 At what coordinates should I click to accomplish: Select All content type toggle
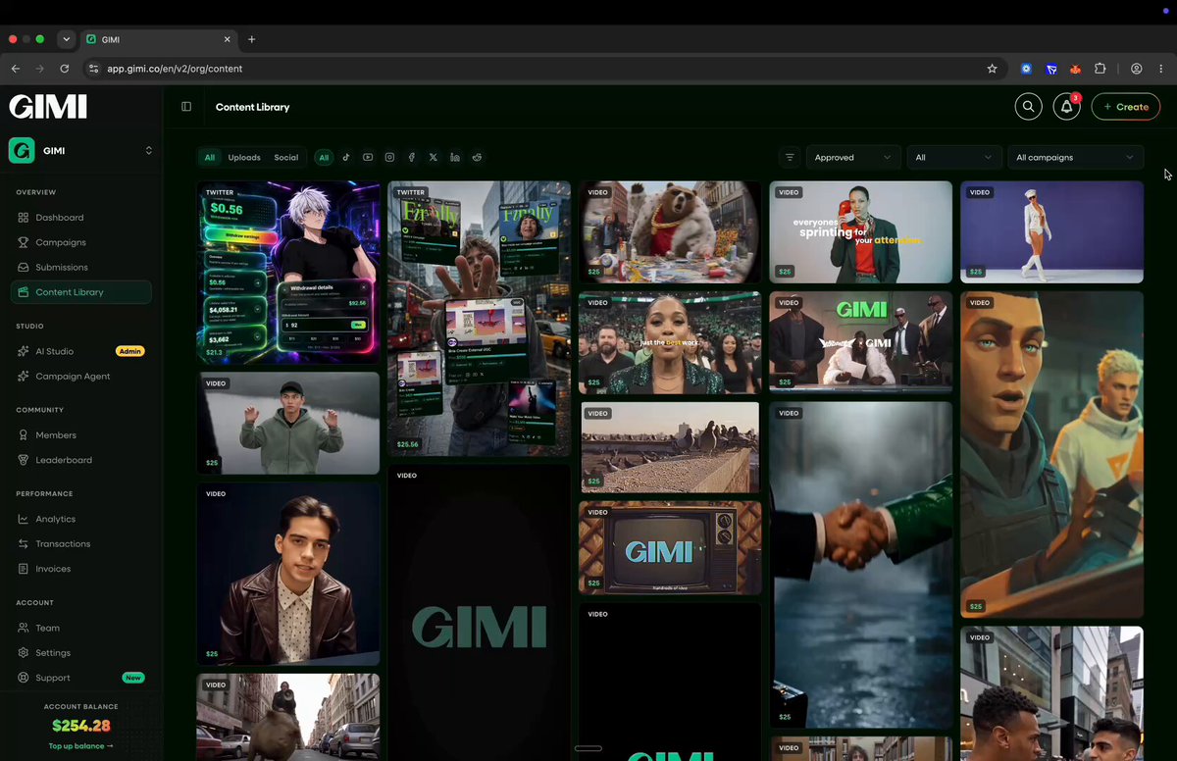(209, 157)
